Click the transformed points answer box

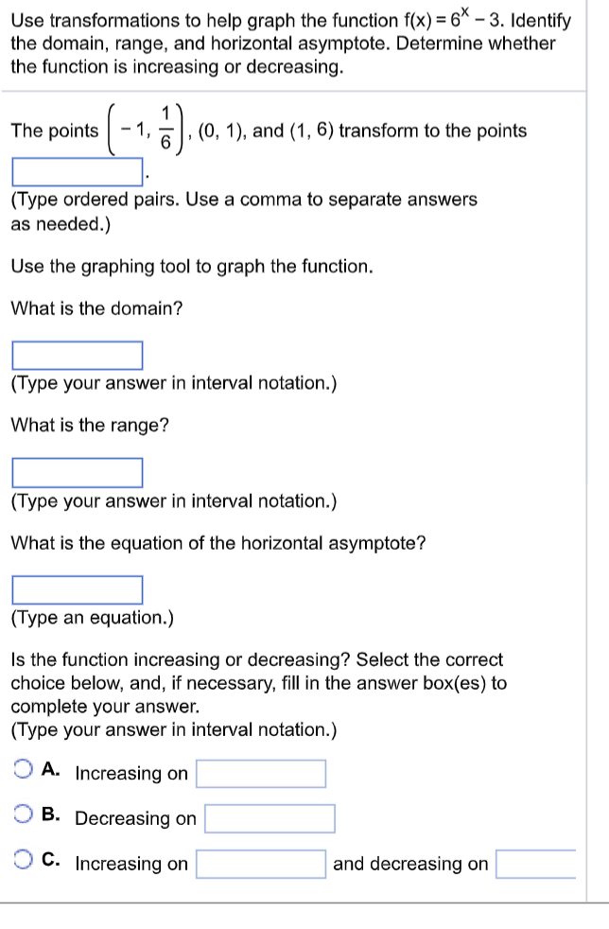[x=76, y=170]
